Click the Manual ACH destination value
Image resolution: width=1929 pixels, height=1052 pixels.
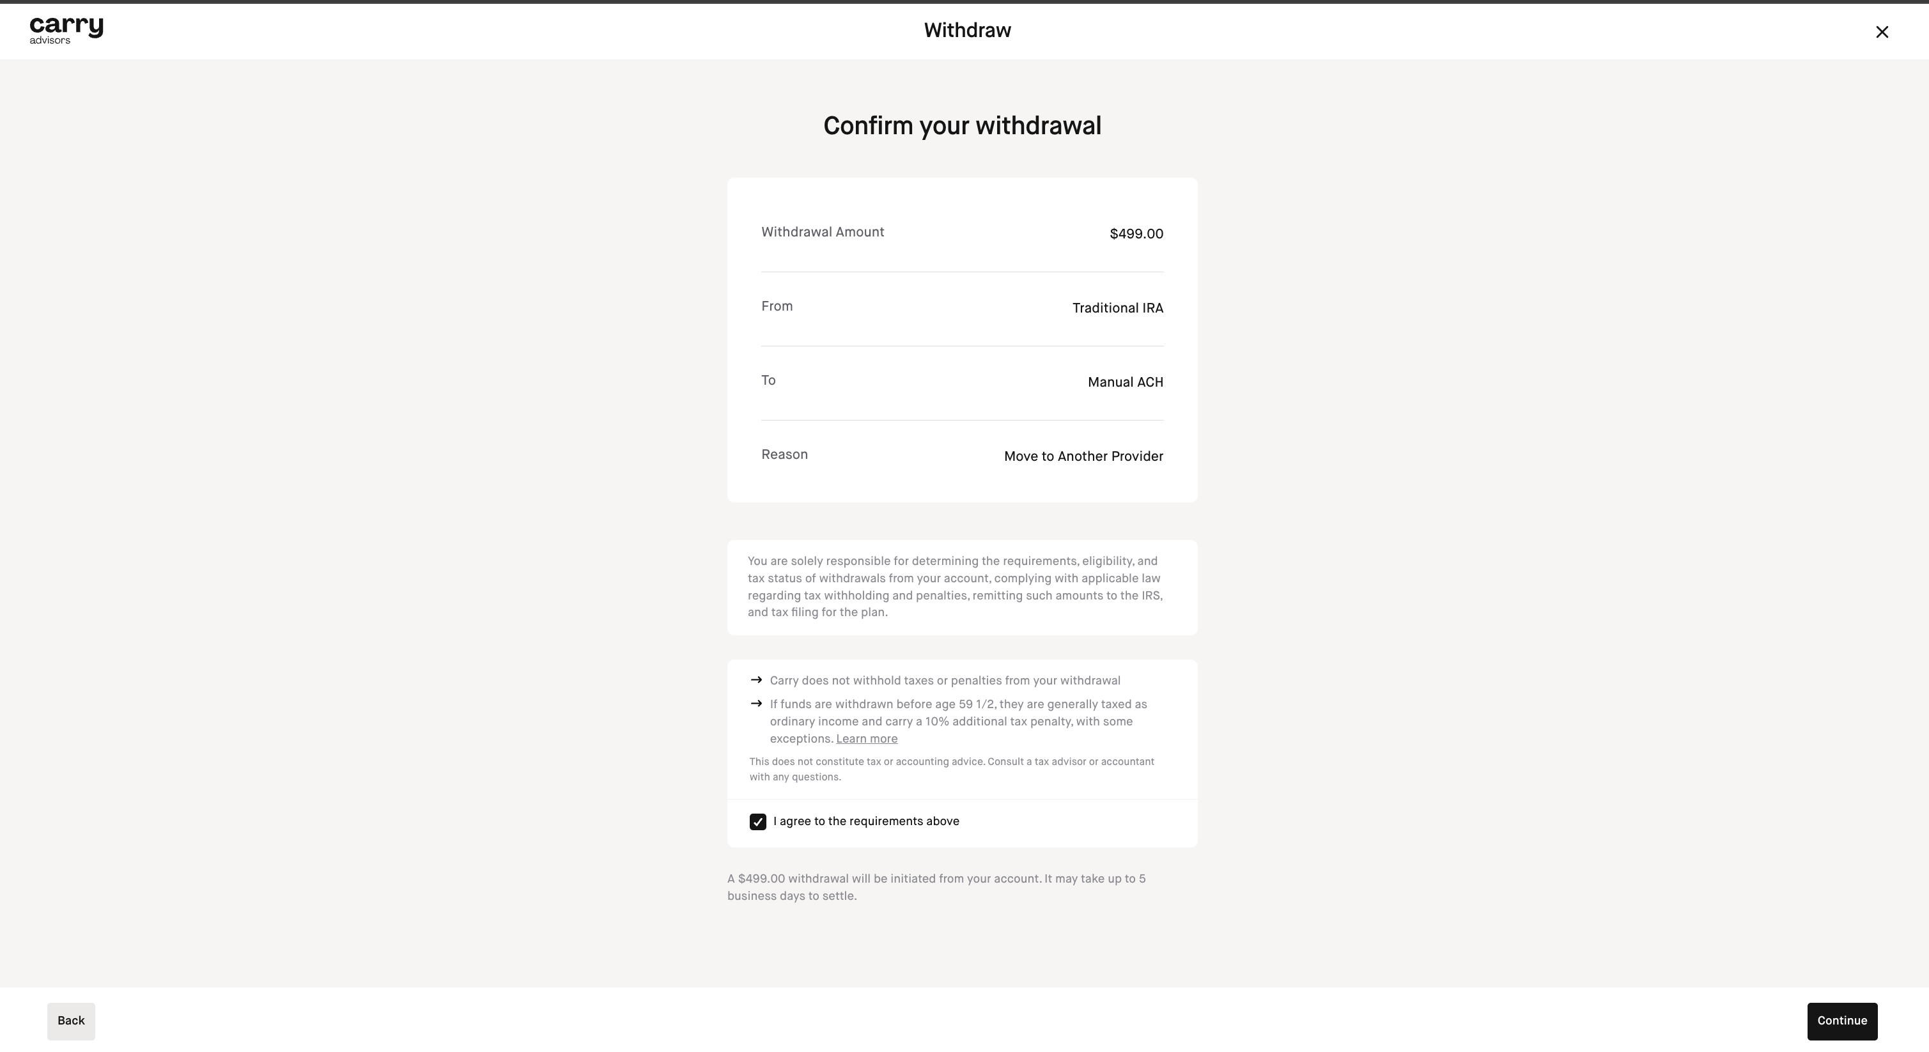click(1125, 383)
